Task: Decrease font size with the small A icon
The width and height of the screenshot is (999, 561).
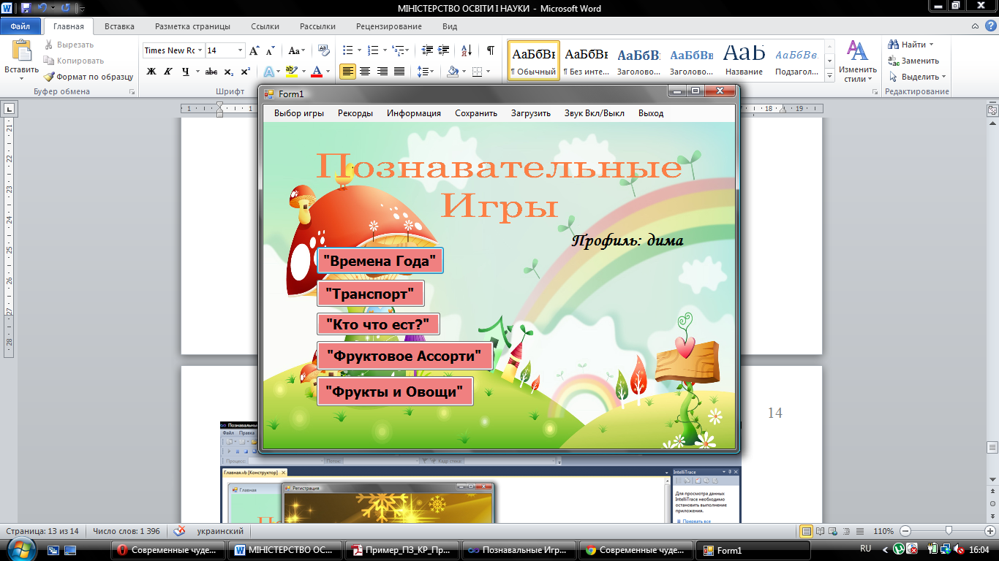Action: [x=271, y=50]
